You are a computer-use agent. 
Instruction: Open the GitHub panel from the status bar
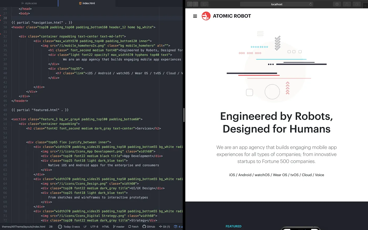click(x=149, y=227)
